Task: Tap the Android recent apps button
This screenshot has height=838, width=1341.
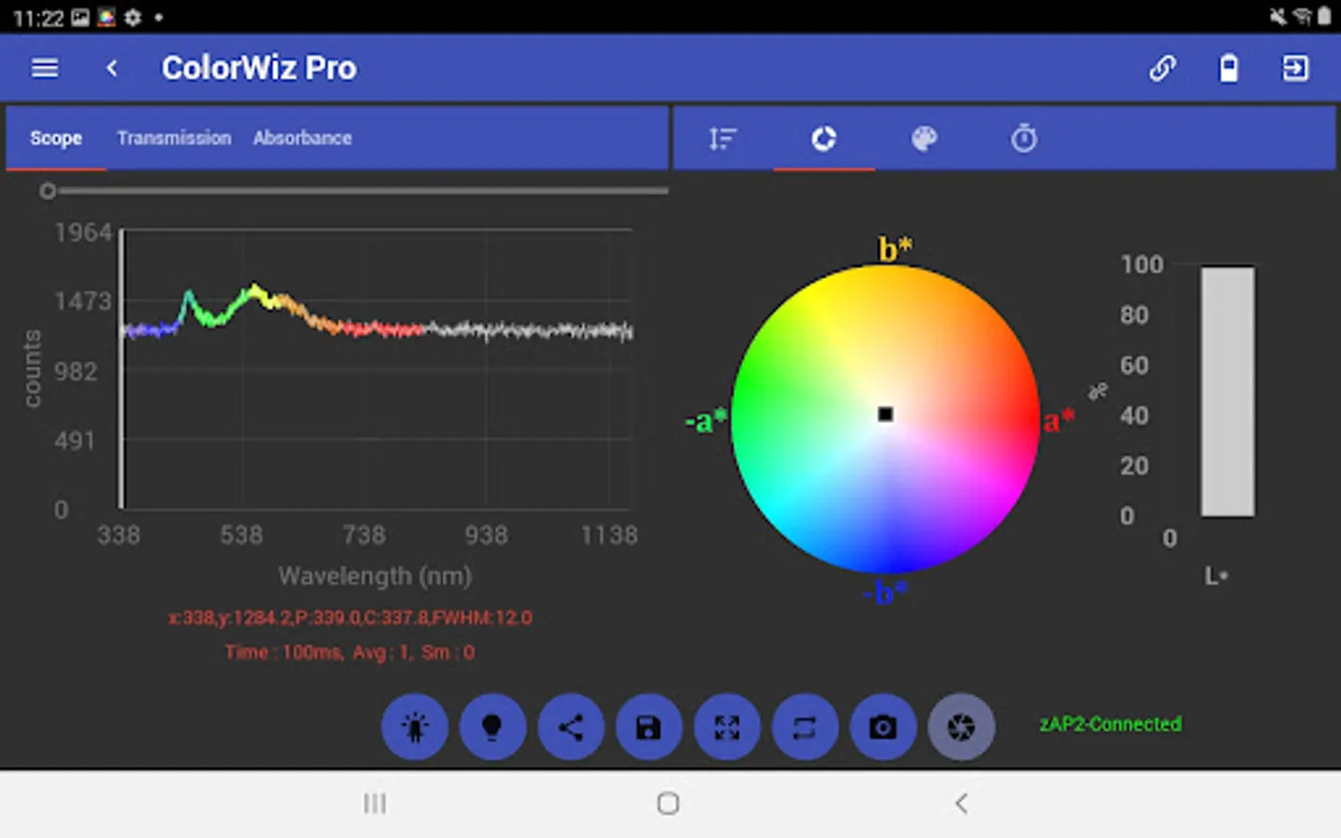Action: tap(375, 804)
